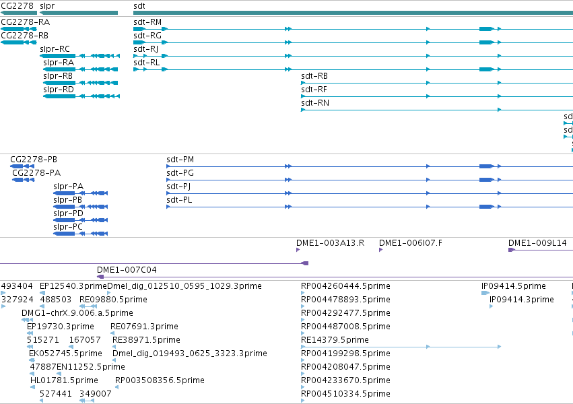The height and width of the screenshot is (404, 573).
Task: Pick protein CG2278-PA
Action: (x=36, y=173)
